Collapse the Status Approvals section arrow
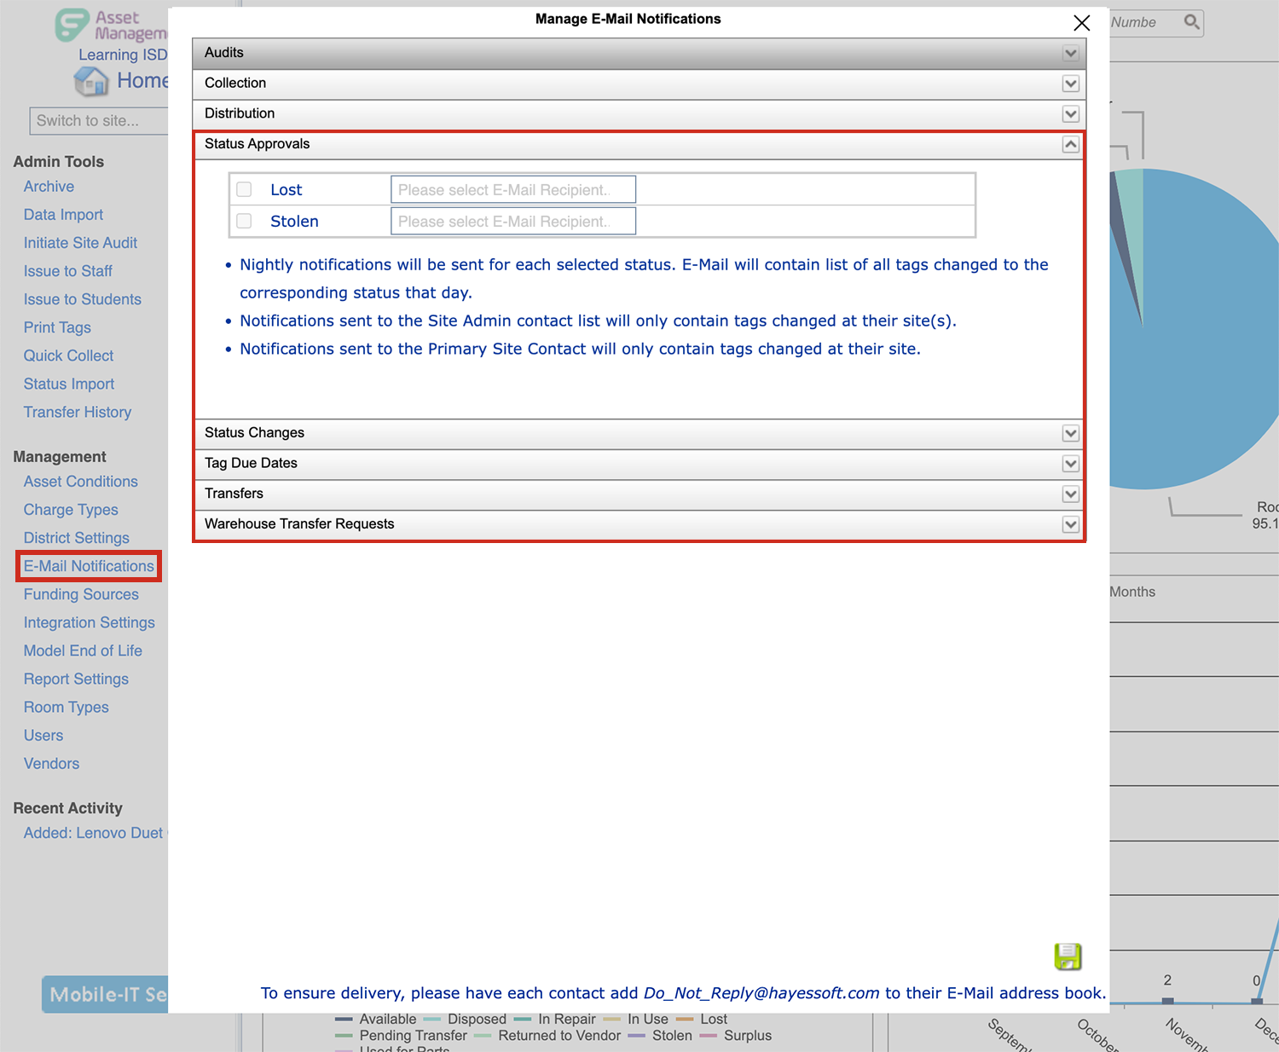This screenshot has width=1279, height=1052. pyautogui.click(x=1071, y=144)
